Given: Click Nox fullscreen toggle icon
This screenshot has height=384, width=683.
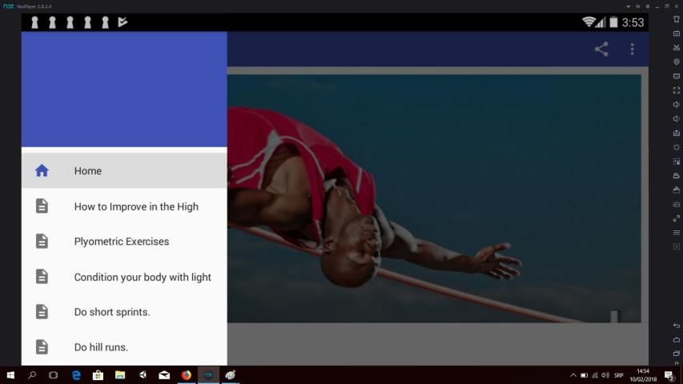Looking at the screenshot, I should pyautogui.click(x=677, y=90).
